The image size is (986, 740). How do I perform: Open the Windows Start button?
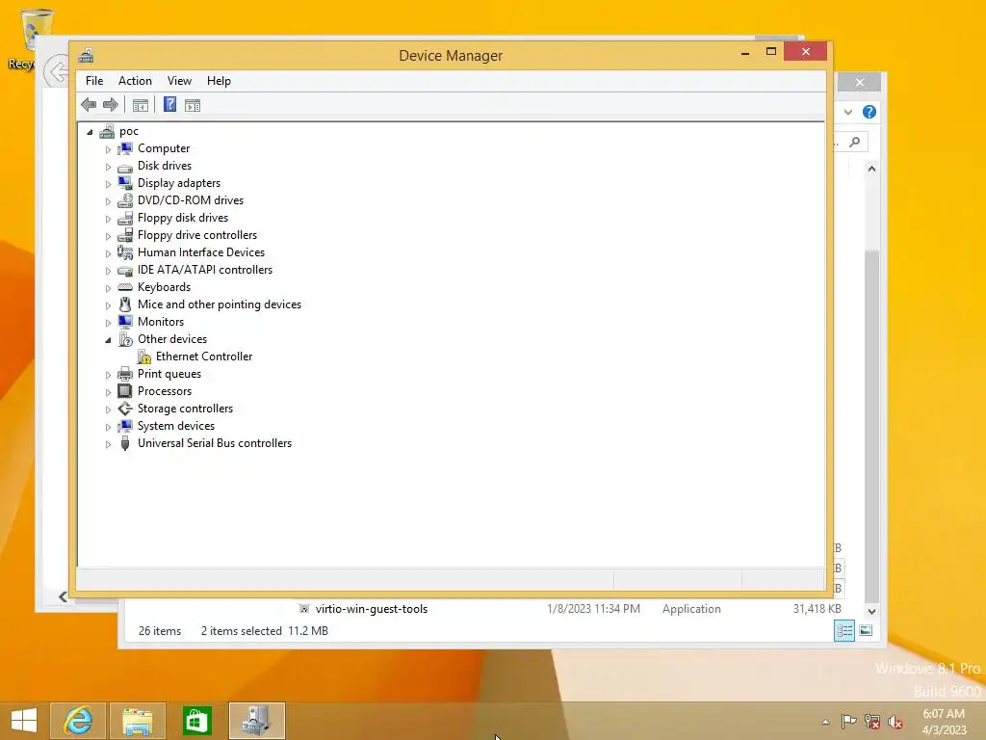24,721
